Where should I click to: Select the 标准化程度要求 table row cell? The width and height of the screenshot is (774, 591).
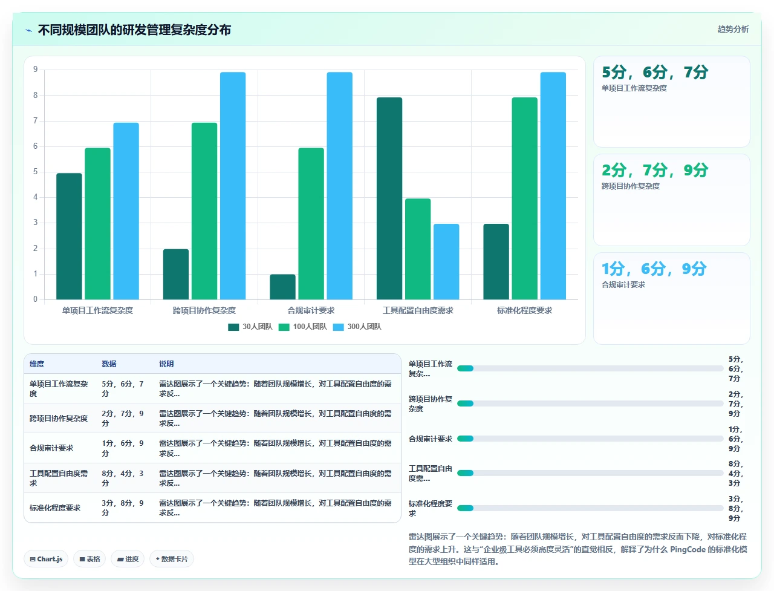pos(60,508)
